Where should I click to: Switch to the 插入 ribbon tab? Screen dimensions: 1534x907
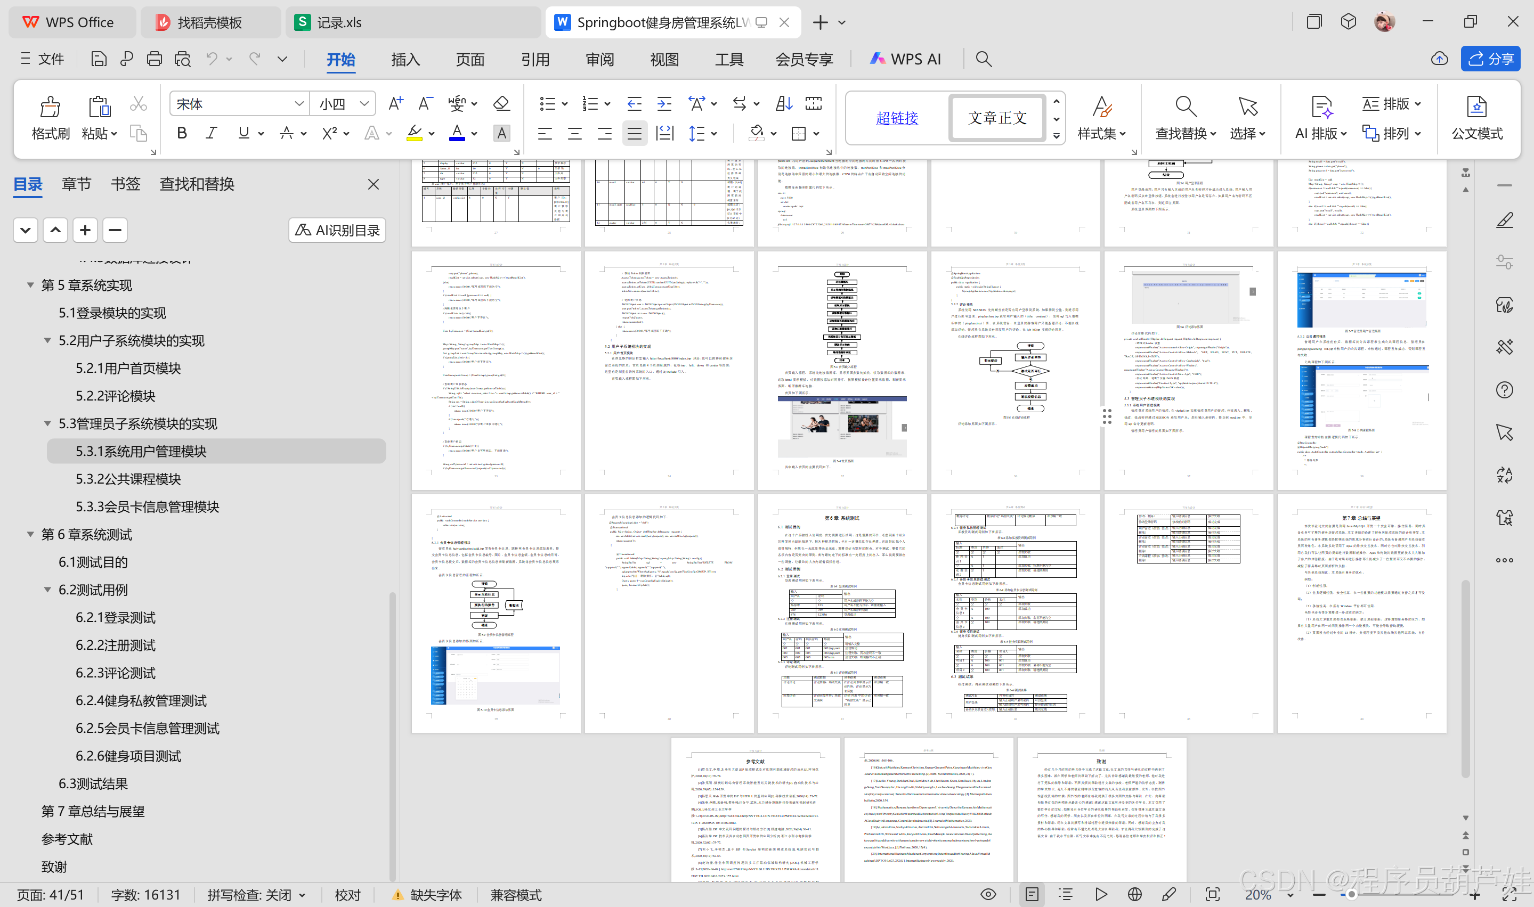click(405, 59)
